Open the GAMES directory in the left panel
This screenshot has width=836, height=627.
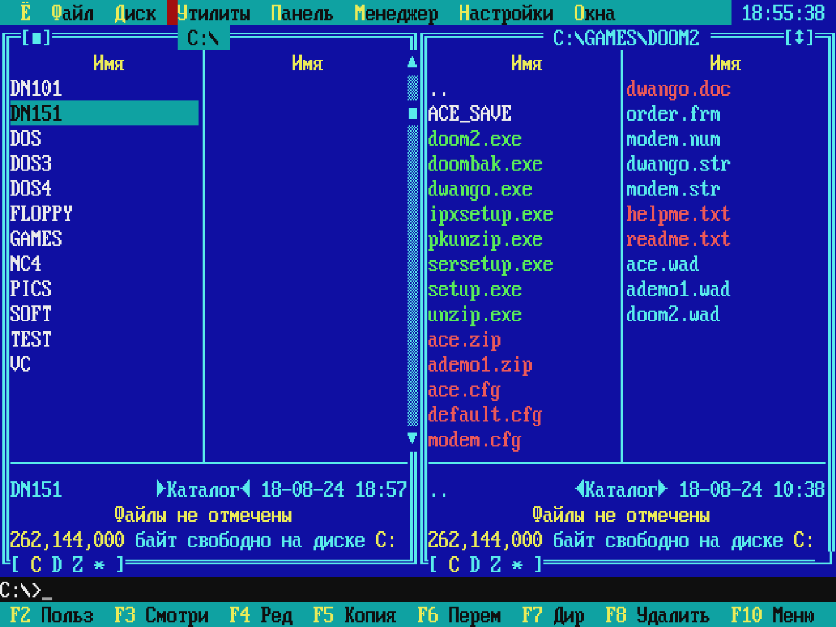(36, 239)
